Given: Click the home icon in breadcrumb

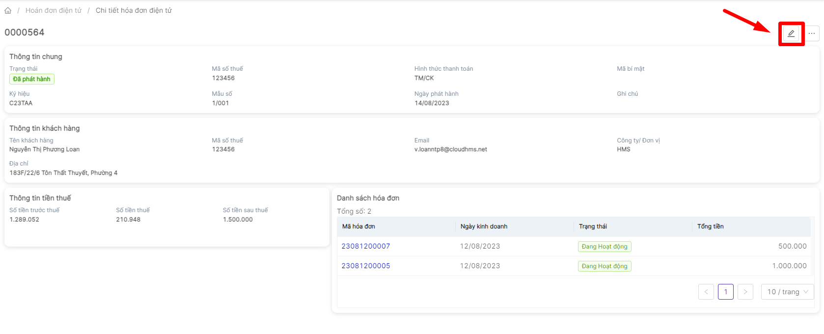Looking at the screenshot, I should pyautogui.click(x=8, y=10).
